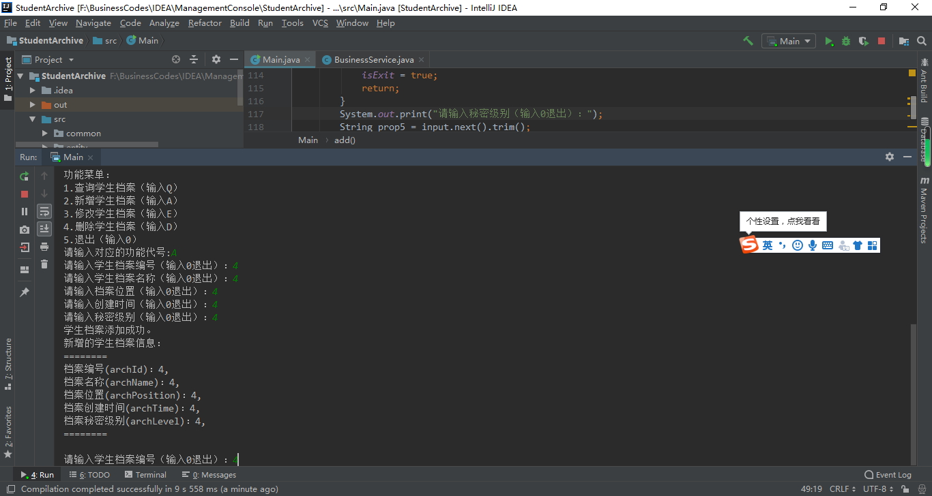Stop the process from the top toolbar
This screenshot has width=932, height=496.
tap(882, 41)
